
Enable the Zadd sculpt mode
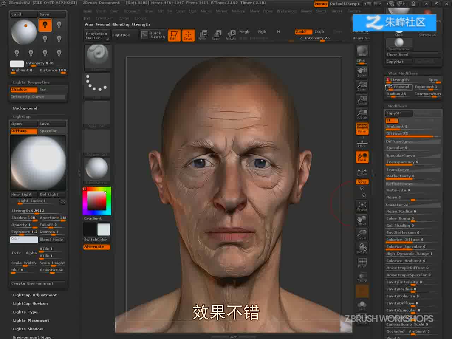click(x=304, y=32)
